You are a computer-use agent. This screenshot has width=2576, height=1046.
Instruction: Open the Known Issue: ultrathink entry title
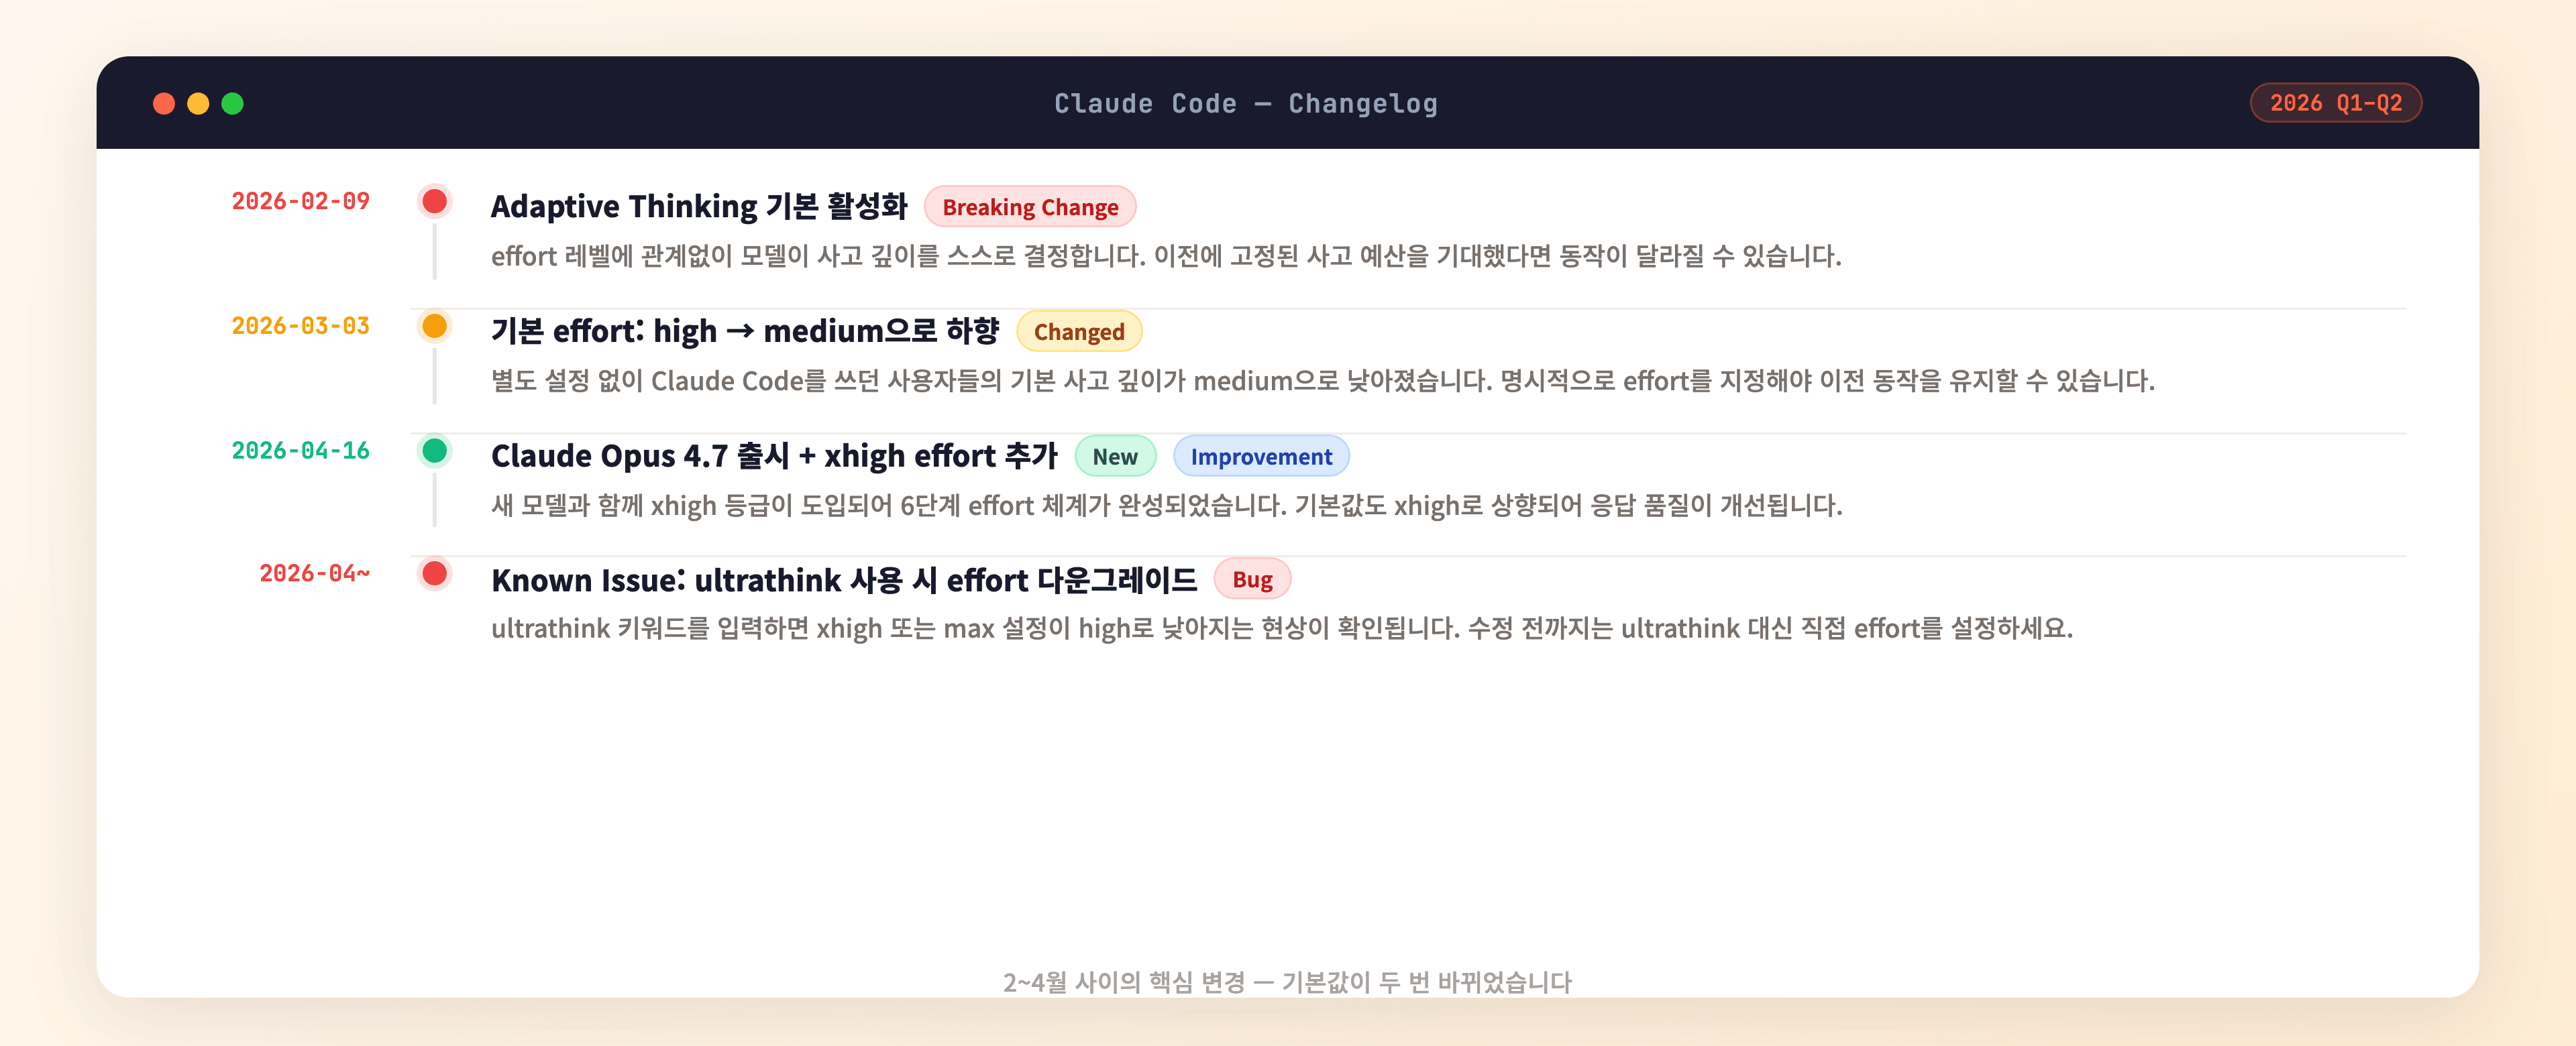point(844,580)
